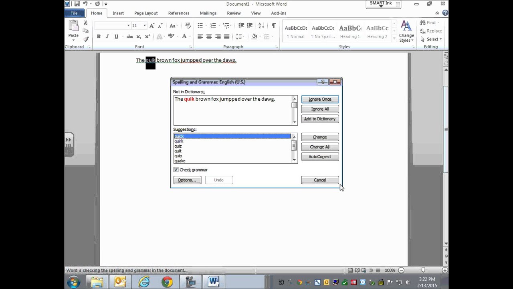This screenshot has height=289, width=513.
Task: Uncheck the Check grammar checkbox
Action: (176, 170)
